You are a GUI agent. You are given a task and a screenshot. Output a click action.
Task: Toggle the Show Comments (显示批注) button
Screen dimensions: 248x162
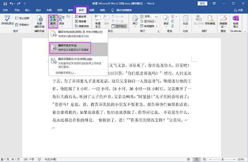click(119, 26)
